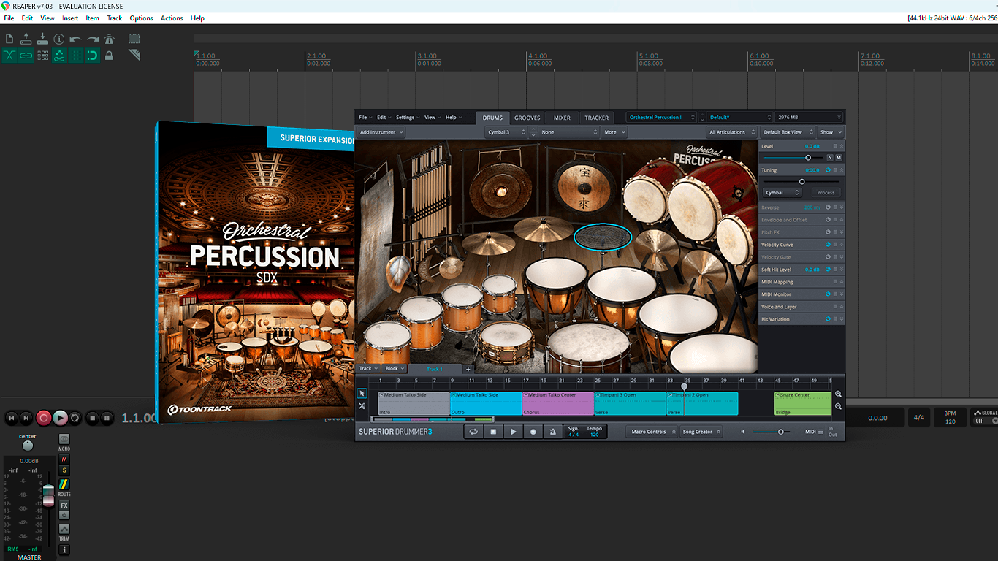Click the Save Project download-arrow icon

point(42,39)
